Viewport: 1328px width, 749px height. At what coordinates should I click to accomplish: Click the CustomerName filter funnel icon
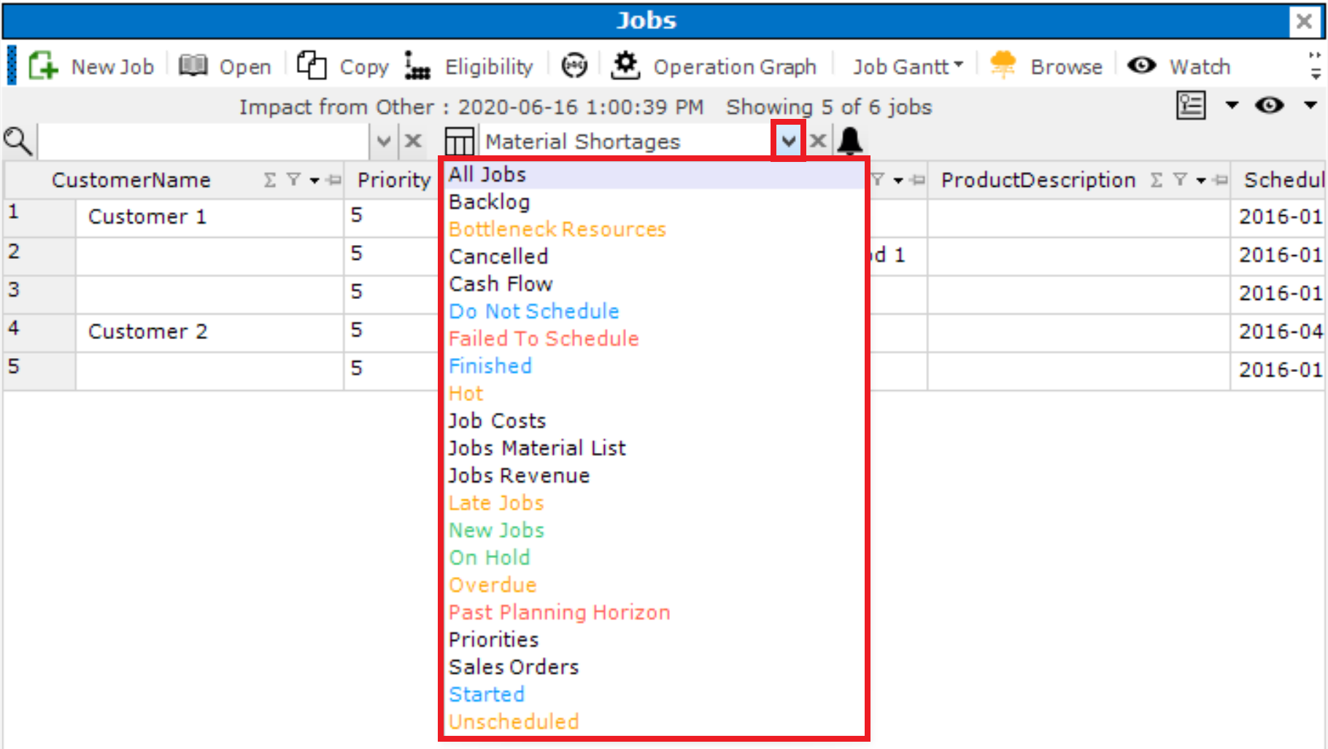pos(293,179)
